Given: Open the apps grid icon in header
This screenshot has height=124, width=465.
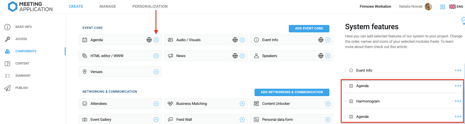Looking at the screenshot, I should (x=443, y=7).
